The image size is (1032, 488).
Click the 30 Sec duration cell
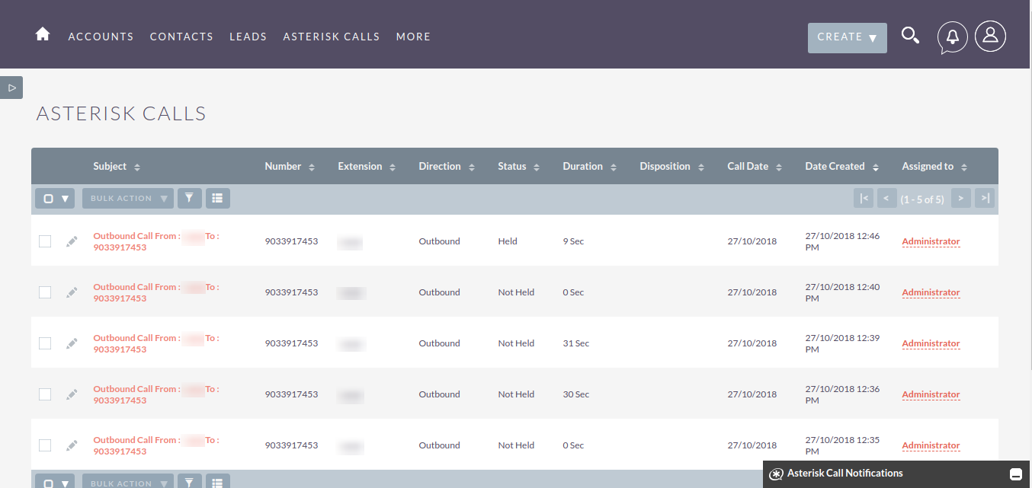pyautogui.click(x=576, y=394)
